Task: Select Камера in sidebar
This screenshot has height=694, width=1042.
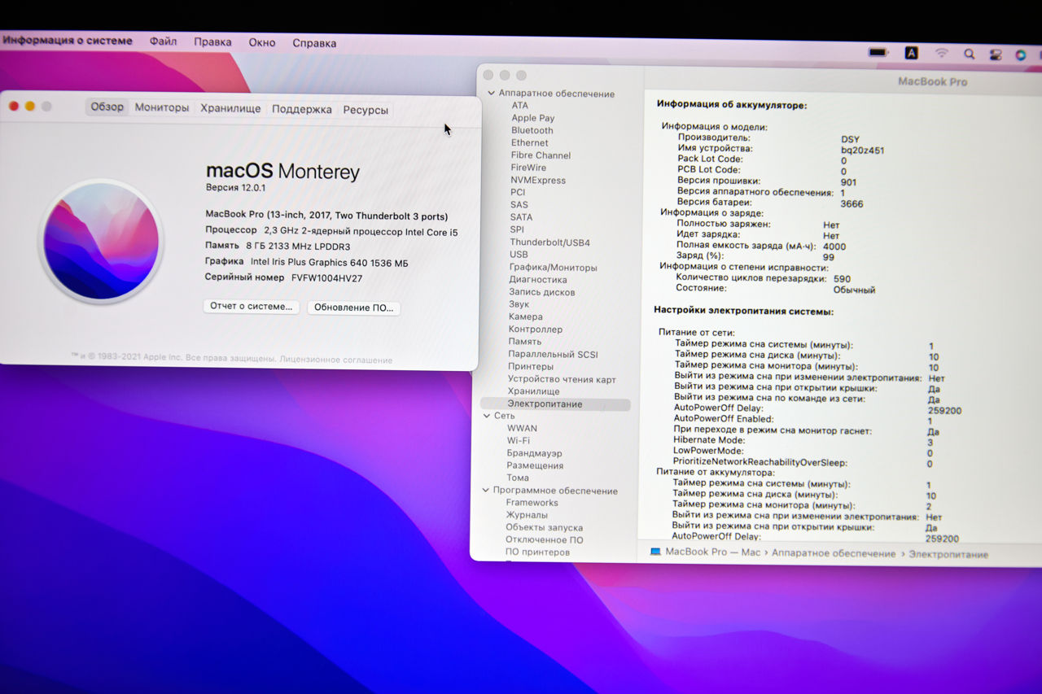Action: tap(526, 316)
